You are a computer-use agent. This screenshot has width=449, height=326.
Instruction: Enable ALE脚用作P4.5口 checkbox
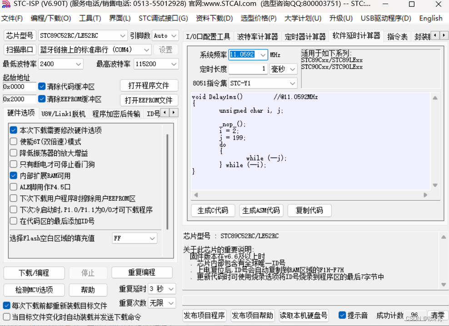pyautogui.click(x=14, y=187)
